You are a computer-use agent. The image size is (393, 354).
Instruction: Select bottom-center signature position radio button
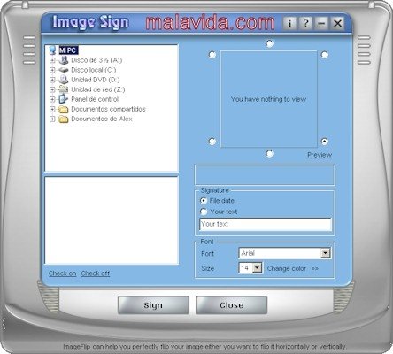(x=269, y=153)
